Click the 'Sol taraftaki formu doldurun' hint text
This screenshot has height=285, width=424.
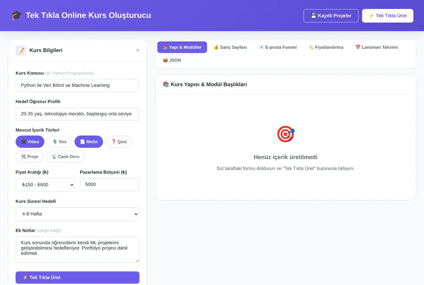point(285,169)
